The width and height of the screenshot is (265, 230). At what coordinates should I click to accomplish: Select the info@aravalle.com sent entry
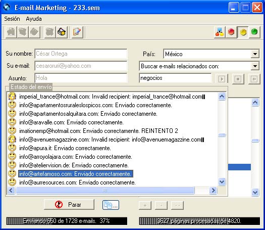point(71,122)
